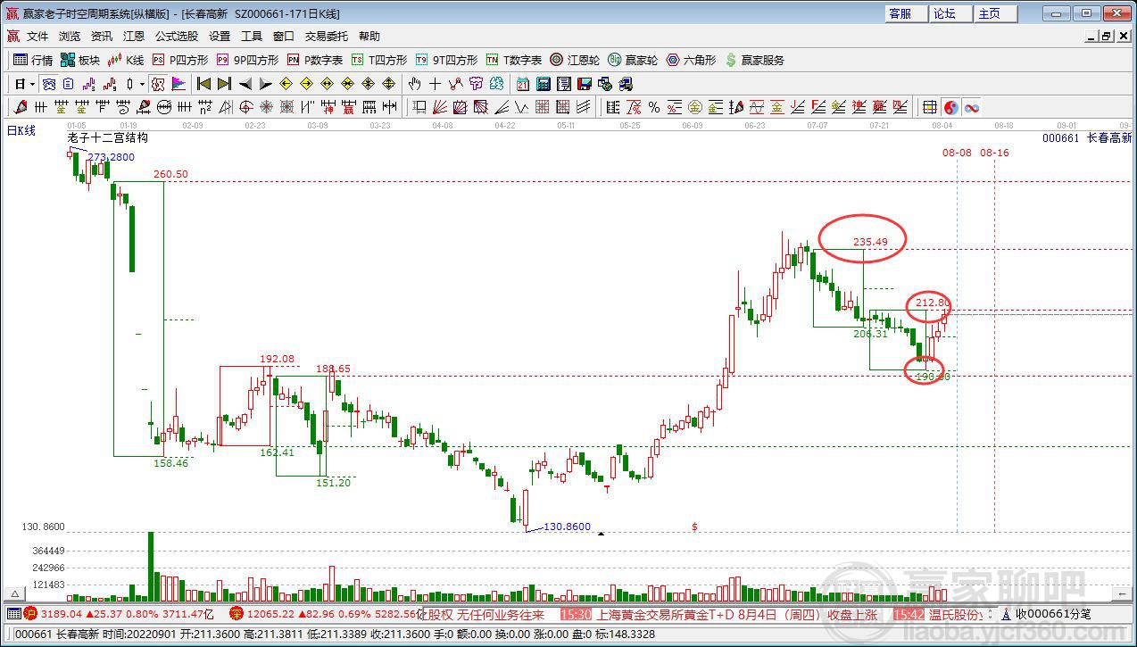Open the 9P四方形 tool
Image resolution: width=1137 pixels, height=647 pixels.
[247, 61]
